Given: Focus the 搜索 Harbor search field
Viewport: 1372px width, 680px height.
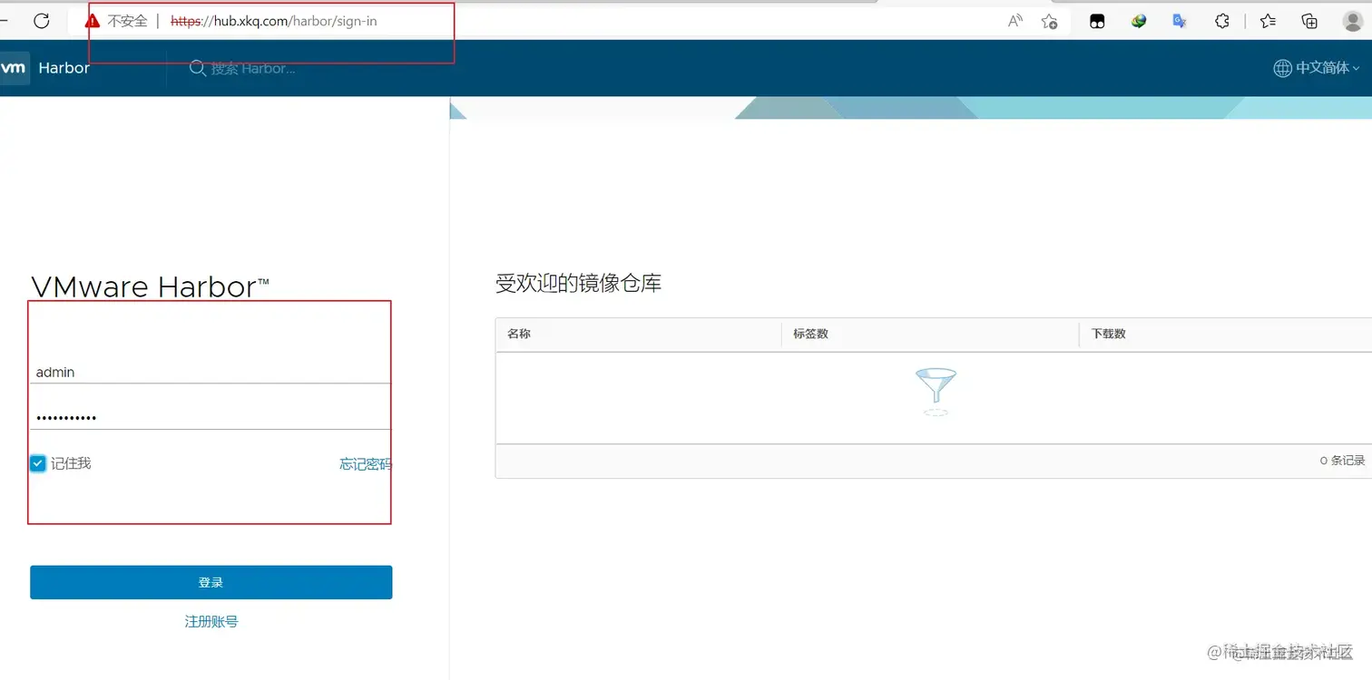Looking at the screenshot, I should [253, 68].
